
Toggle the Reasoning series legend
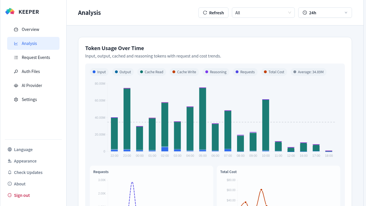tap(216, 72)
